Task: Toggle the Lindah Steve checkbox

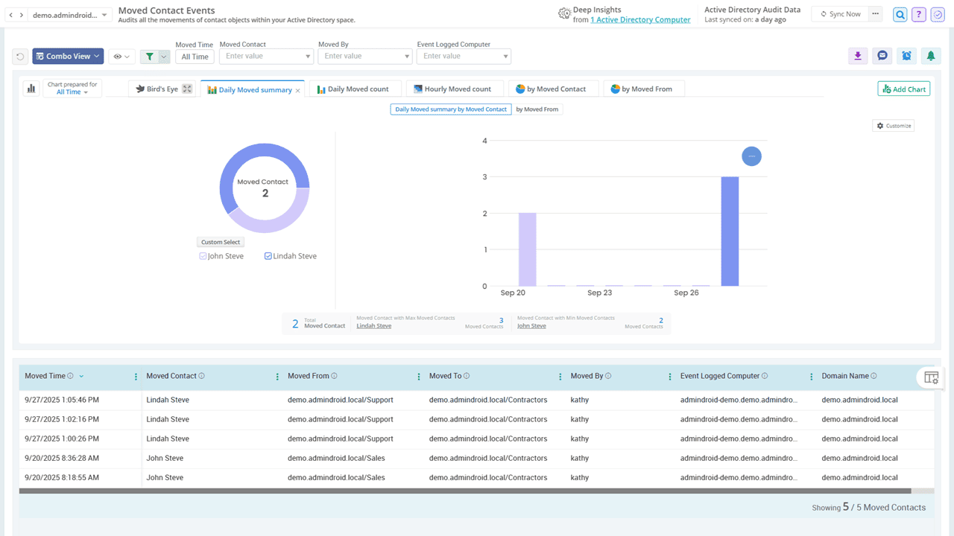Action: 268,256
